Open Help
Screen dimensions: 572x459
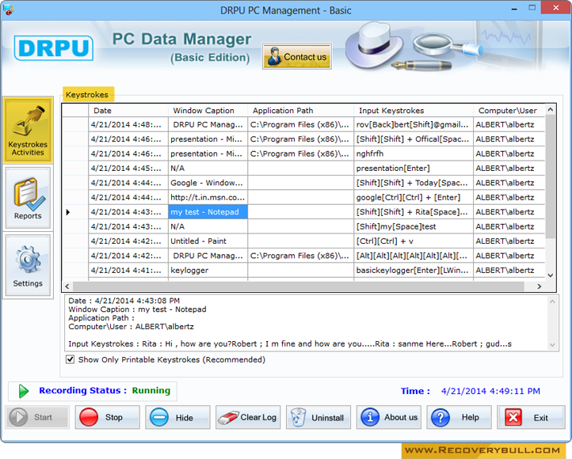pos(460,417)
